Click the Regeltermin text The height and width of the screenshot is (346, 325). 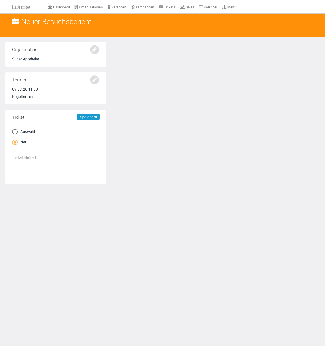pos(22,97)
